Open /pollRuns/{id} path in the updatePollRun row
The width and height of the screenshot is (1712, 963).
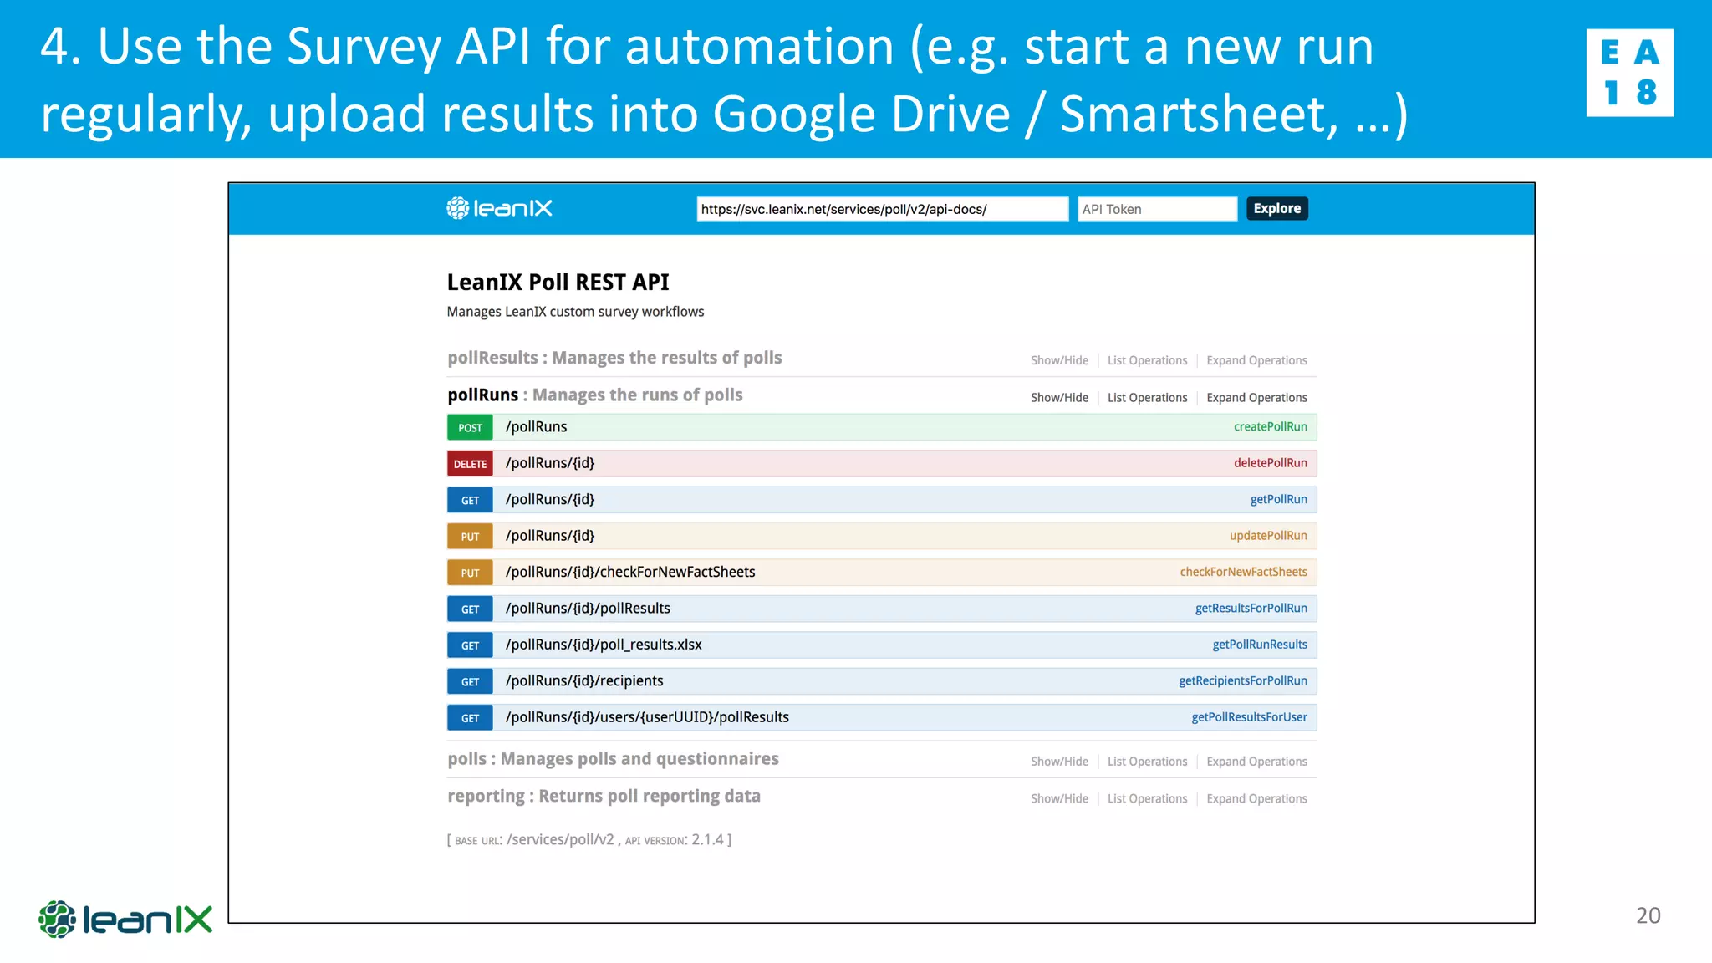point(550,536)
